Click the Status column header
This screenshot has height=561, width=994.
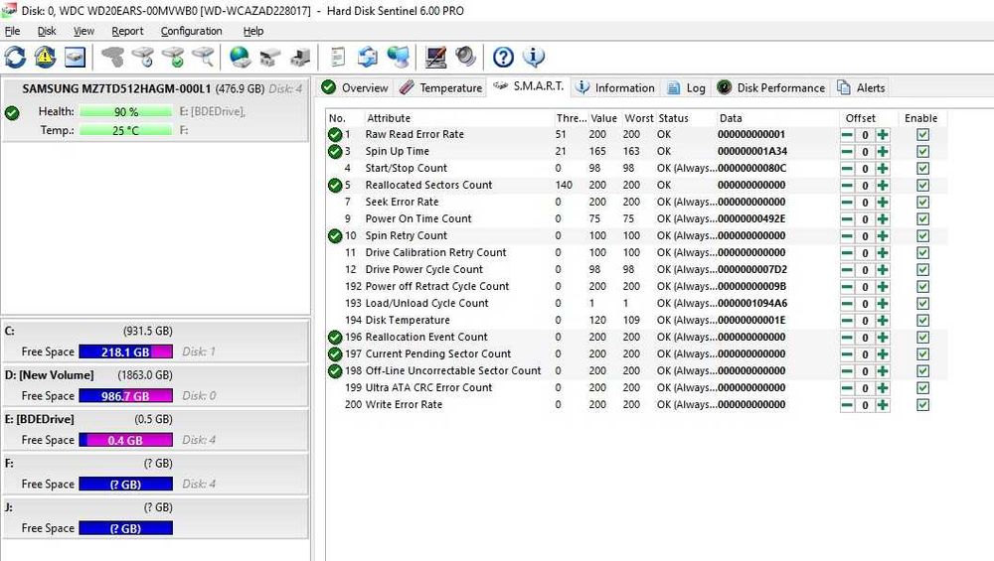pos(673,118)
